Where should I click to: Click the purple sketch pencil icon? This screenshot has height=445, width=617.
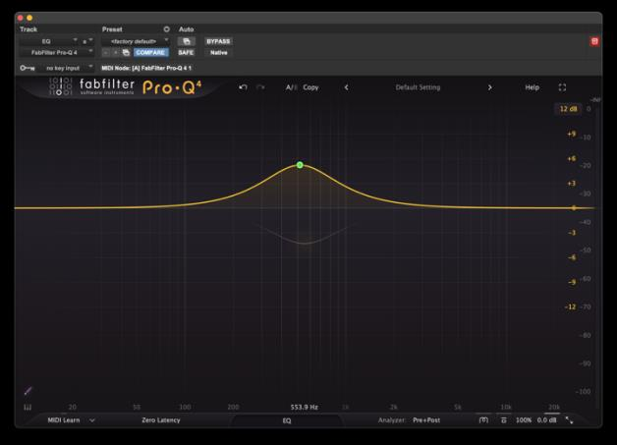click(x=28, y=391)
